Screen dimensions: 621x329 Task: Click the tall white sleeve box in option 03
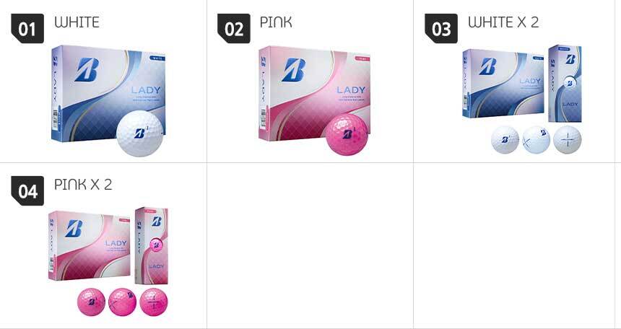tap(565, 84)
